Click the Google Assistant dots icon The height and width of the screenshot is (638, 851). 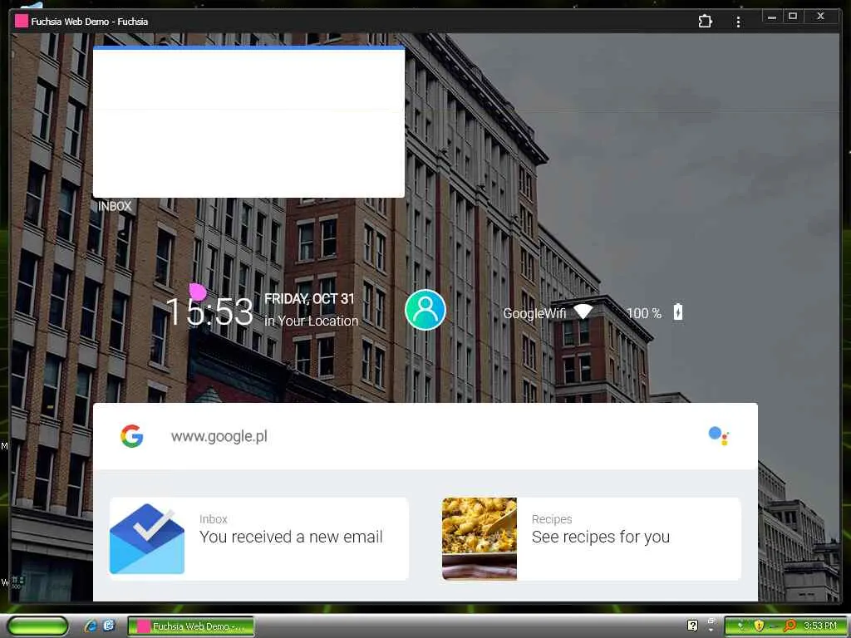pyautogui.click(x=719, y=435)
